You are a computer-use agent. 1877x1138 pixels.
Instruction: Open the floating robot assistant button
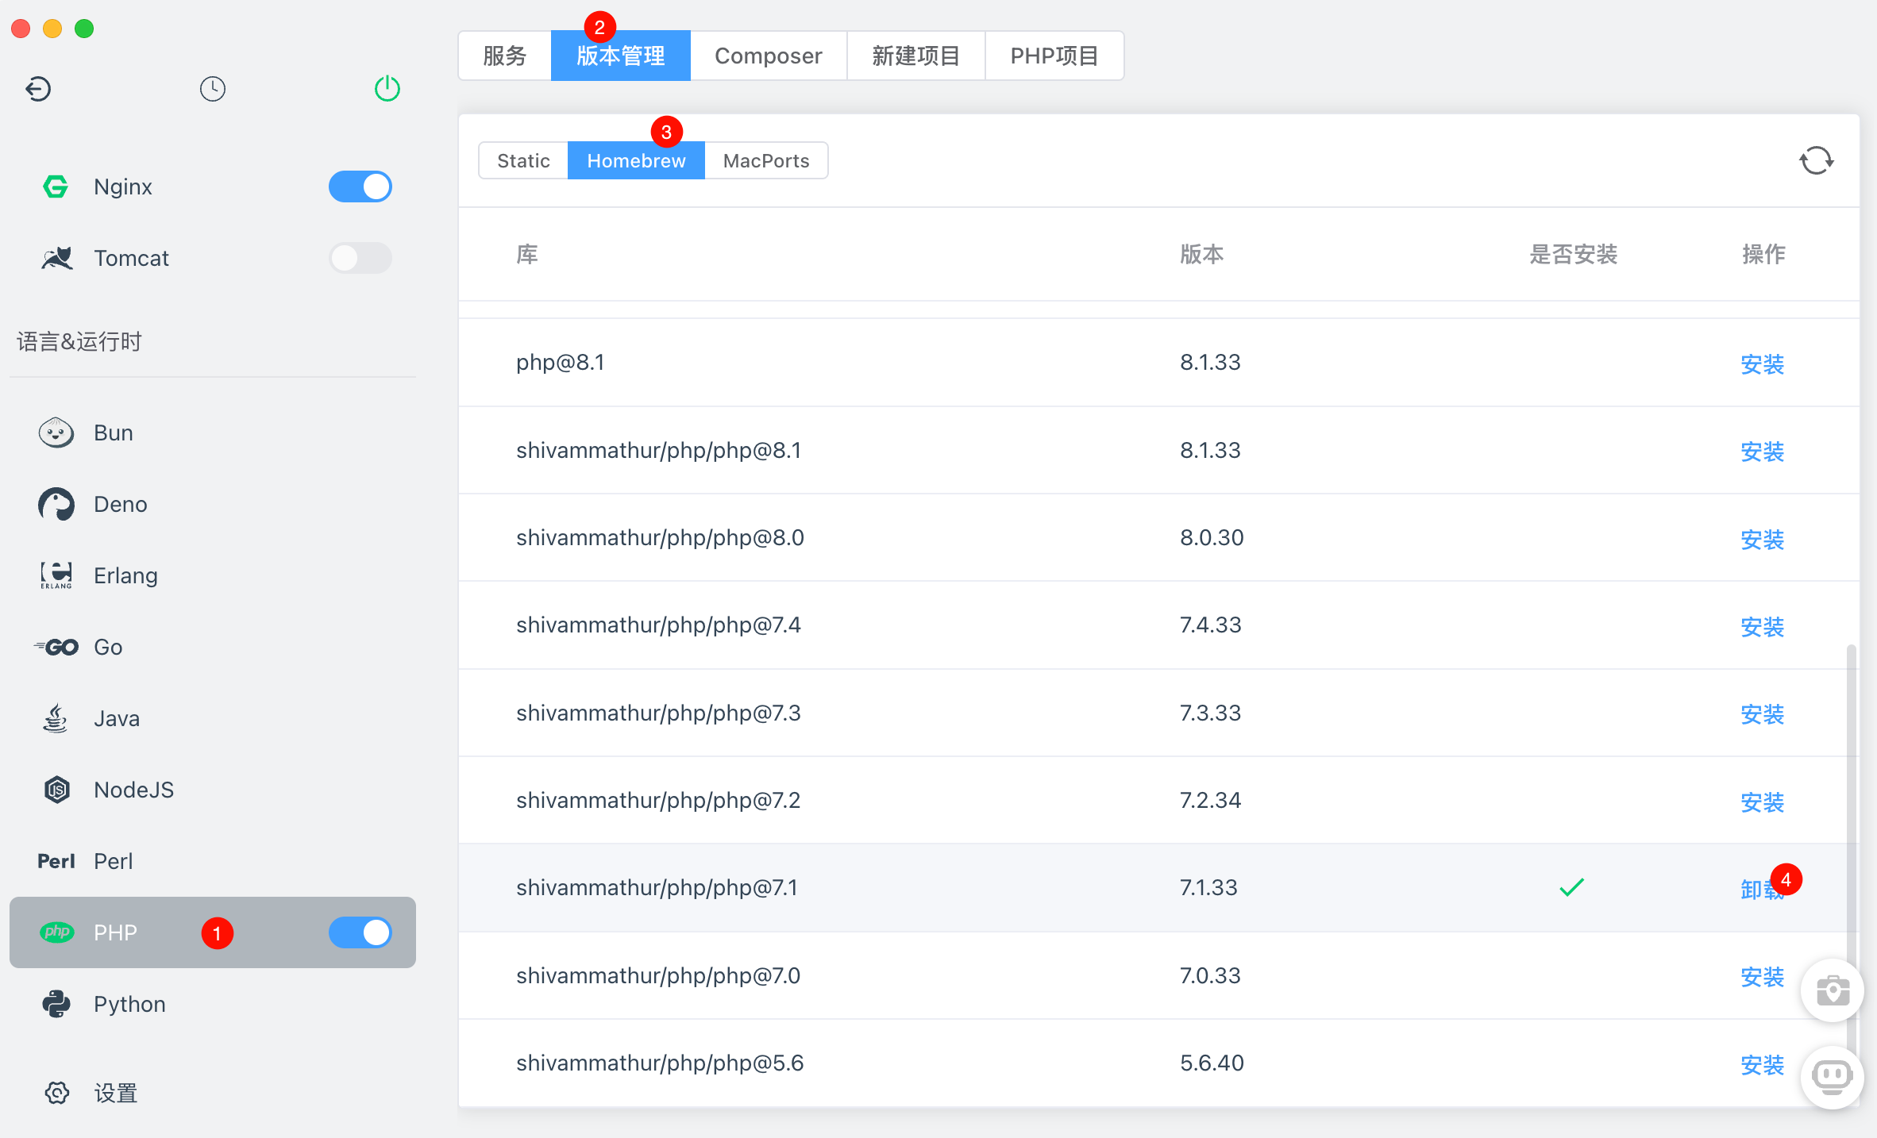click(1833, 1077)
